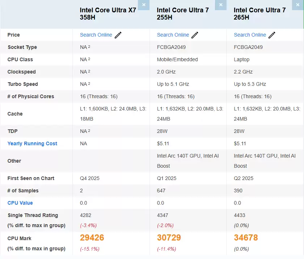The image size is (304, 259).
Task: Remove the Intel Core Ultra 7 265H column
Action: click(x=298, y=5)
